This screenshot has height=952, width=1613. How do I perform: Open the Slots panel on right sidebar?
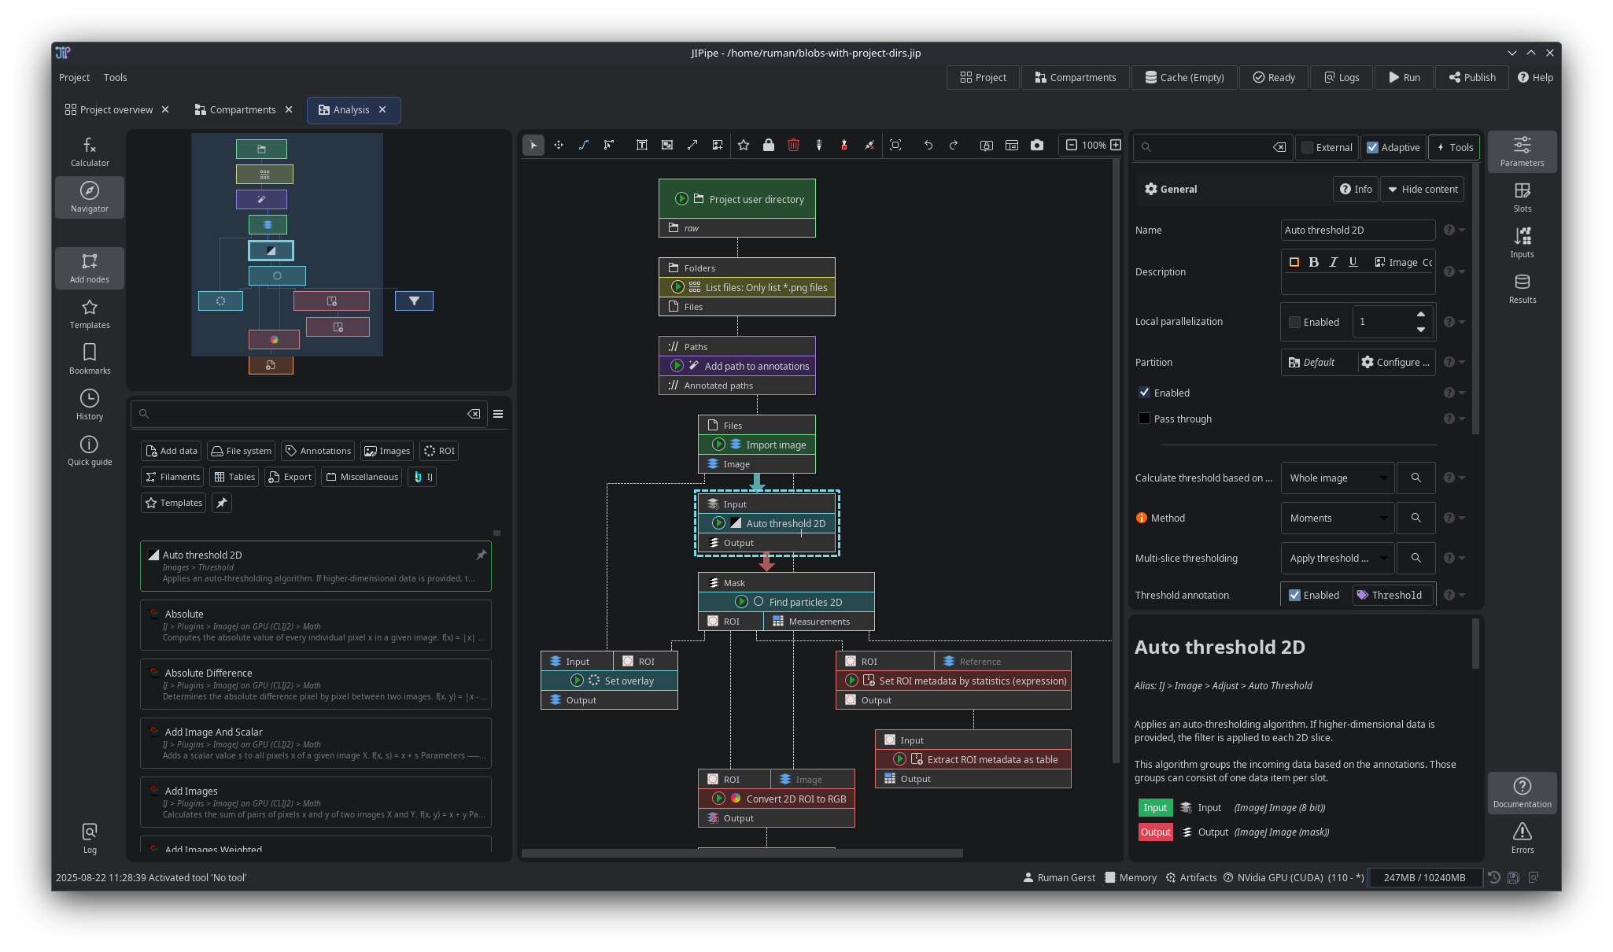pyautogui.click(x=1522, y=197)
